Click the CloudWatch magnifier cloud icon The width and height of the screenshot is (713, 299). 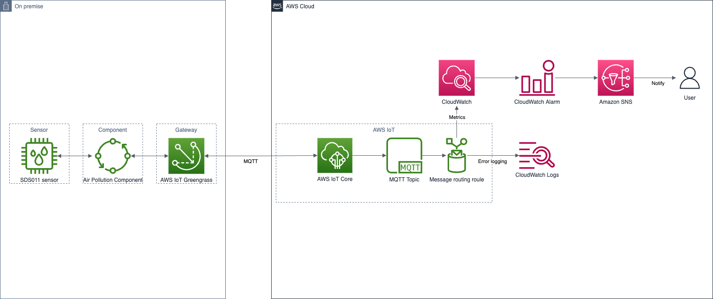click(456, 78)
